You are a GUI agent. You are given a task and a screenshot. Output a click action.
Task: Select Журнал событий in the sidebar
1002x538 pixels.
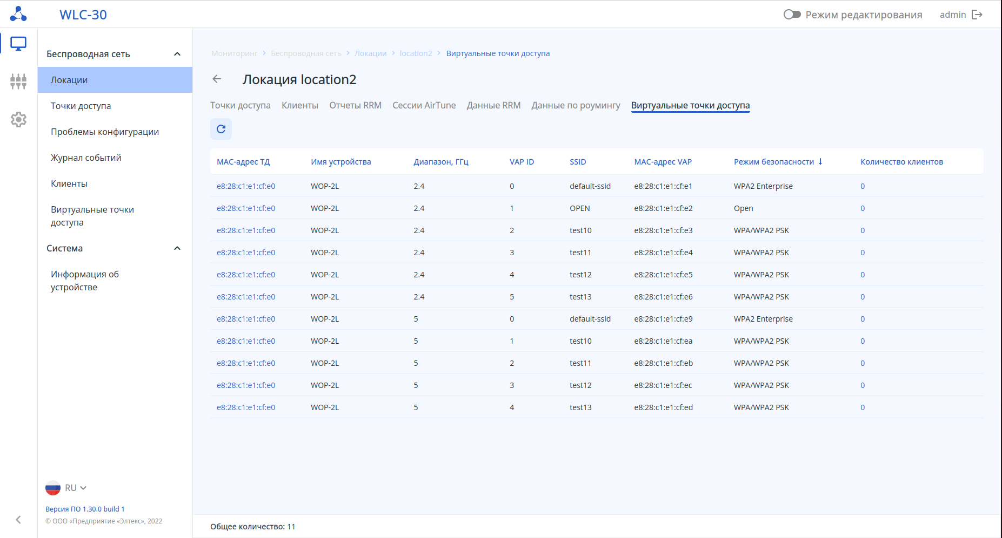(x=86, y=158)
